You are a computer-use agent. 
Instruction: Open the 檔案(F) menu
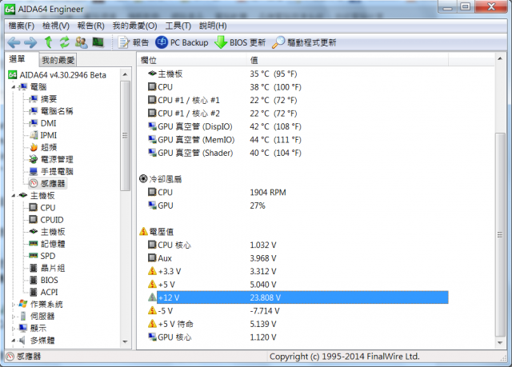[x=22, y=26]
